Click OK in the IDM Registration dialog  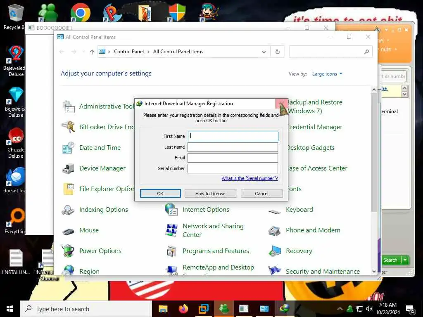coord(160,194)
